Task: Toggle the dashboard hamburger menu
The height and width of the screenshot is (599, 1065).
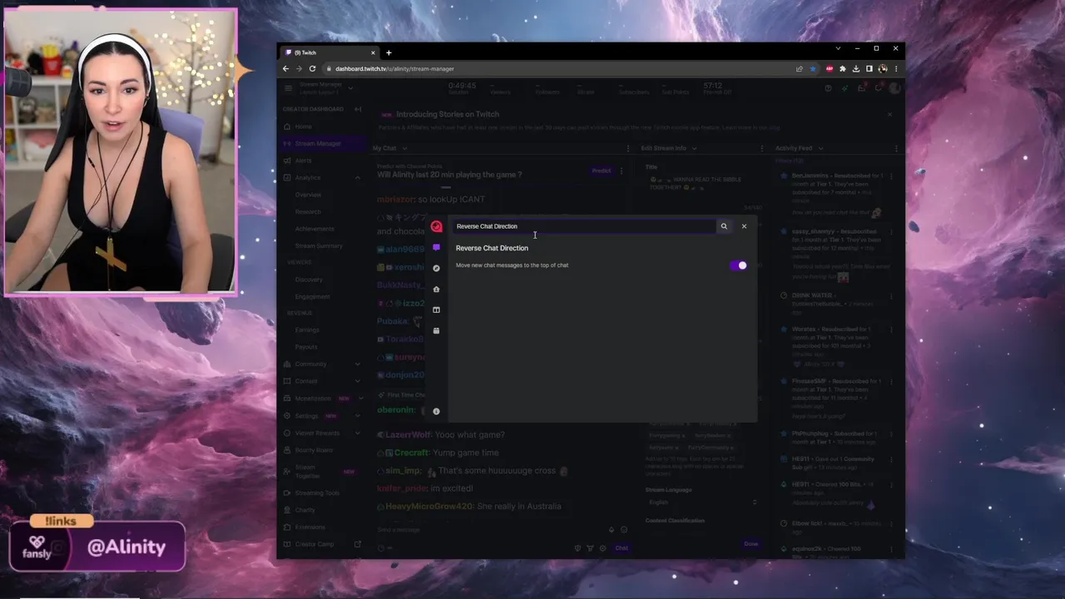Action: click(288, 88)
